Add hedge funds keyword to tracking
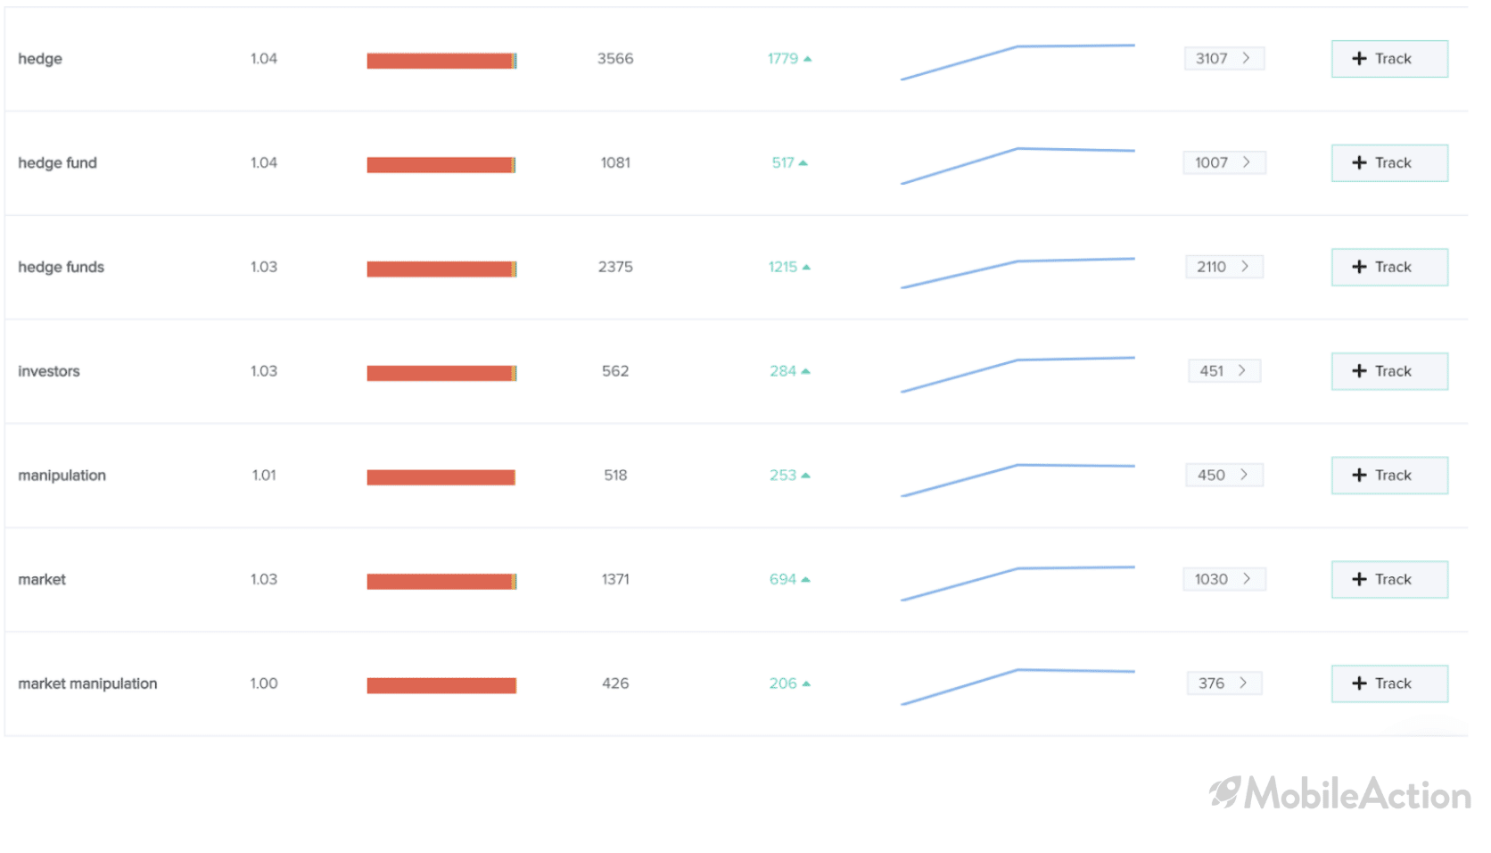This screenshot has width=1491, height=853. 1389,267
